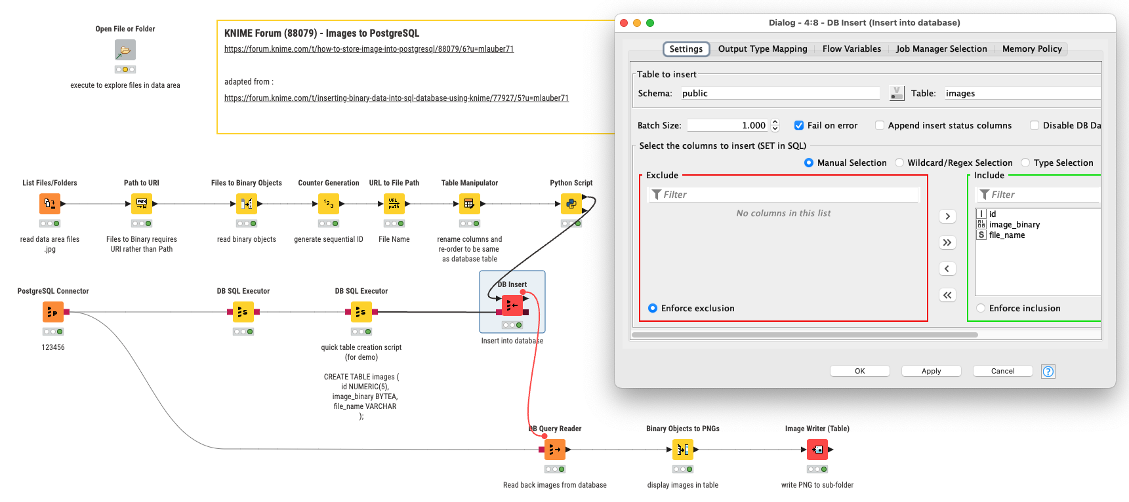
Task: Click the first DB SQL Executor node
Action: click(243, 312)
